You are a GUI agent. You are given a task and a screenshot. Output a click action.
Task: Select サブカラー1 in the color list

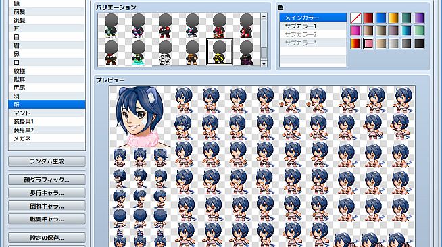313,26
